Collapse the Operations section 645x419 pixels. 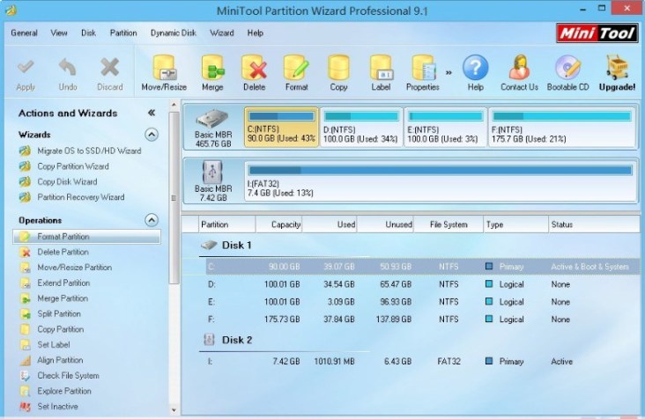152,220
